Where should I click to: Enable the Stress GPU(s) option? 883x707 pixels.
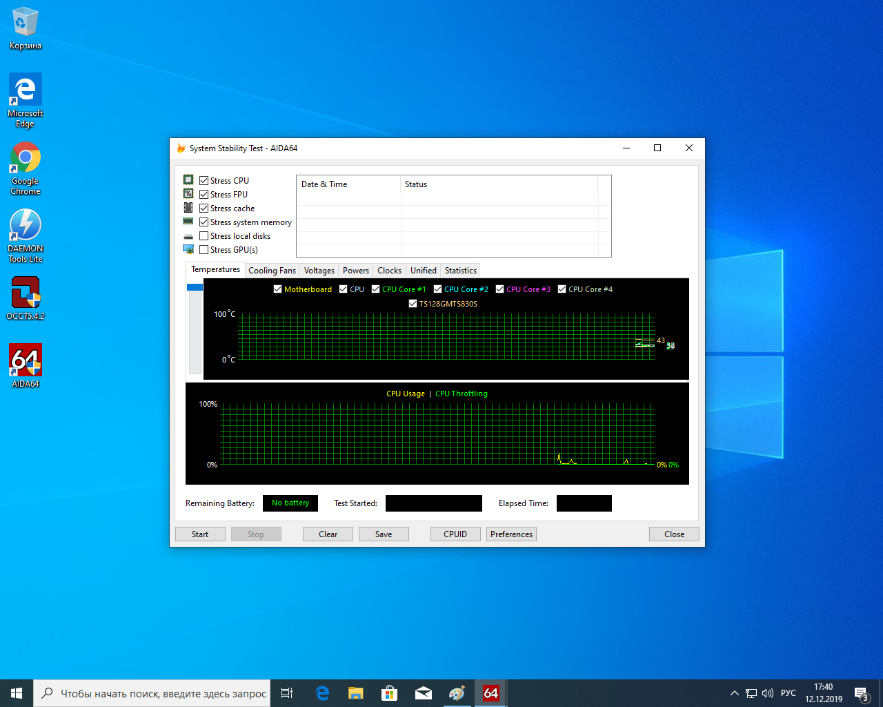204,249
